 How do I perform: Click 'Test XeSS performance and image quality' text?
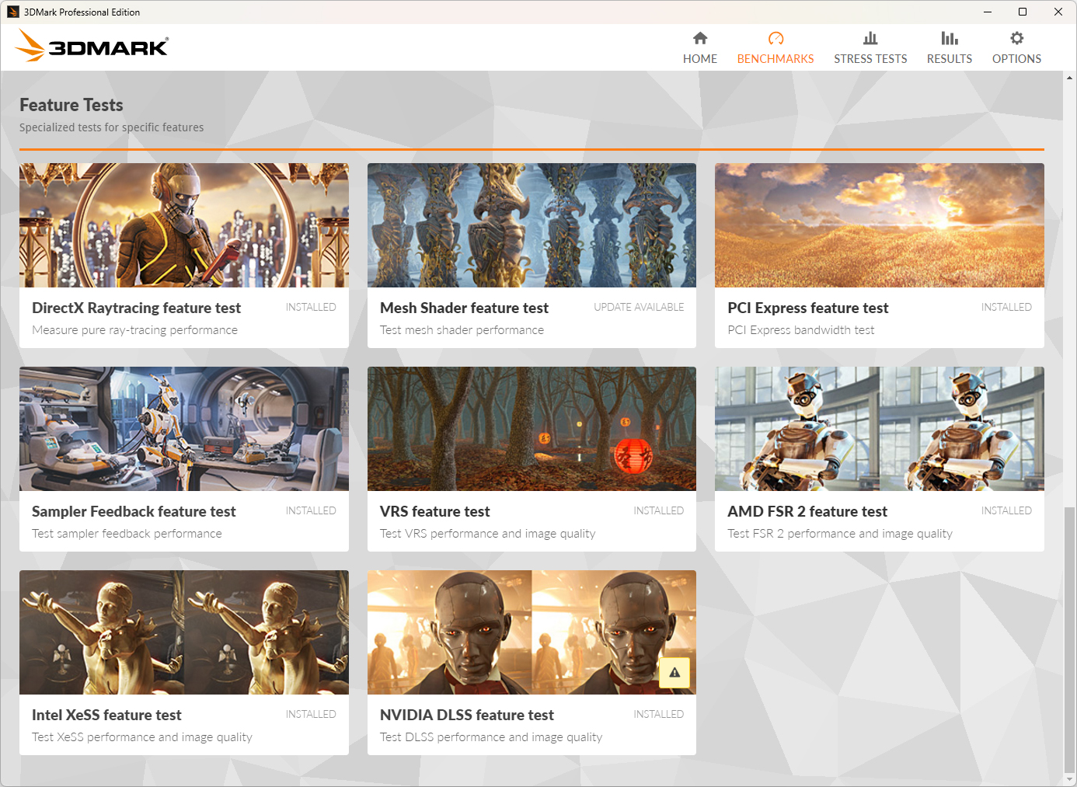click(141, 737)
